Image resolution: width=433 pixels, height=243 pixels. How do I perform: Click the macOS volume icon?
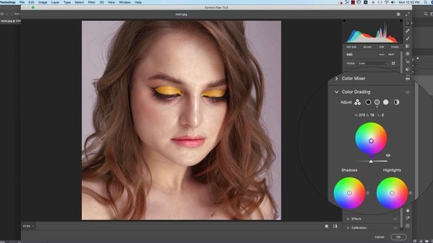click(x=392, y=2)
